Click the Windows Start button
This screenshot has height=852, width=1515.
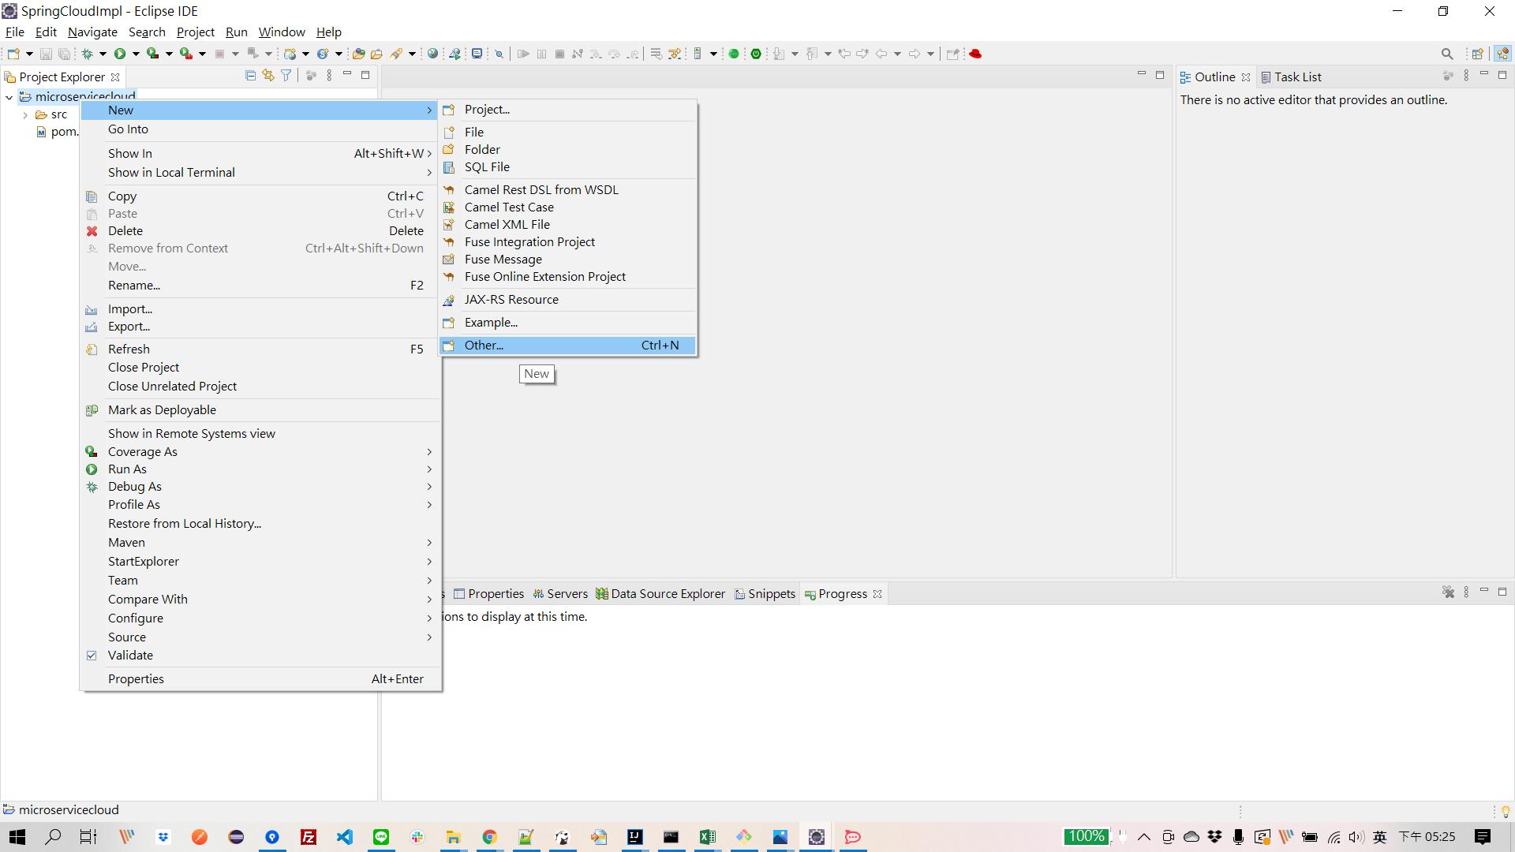(17, 837)
